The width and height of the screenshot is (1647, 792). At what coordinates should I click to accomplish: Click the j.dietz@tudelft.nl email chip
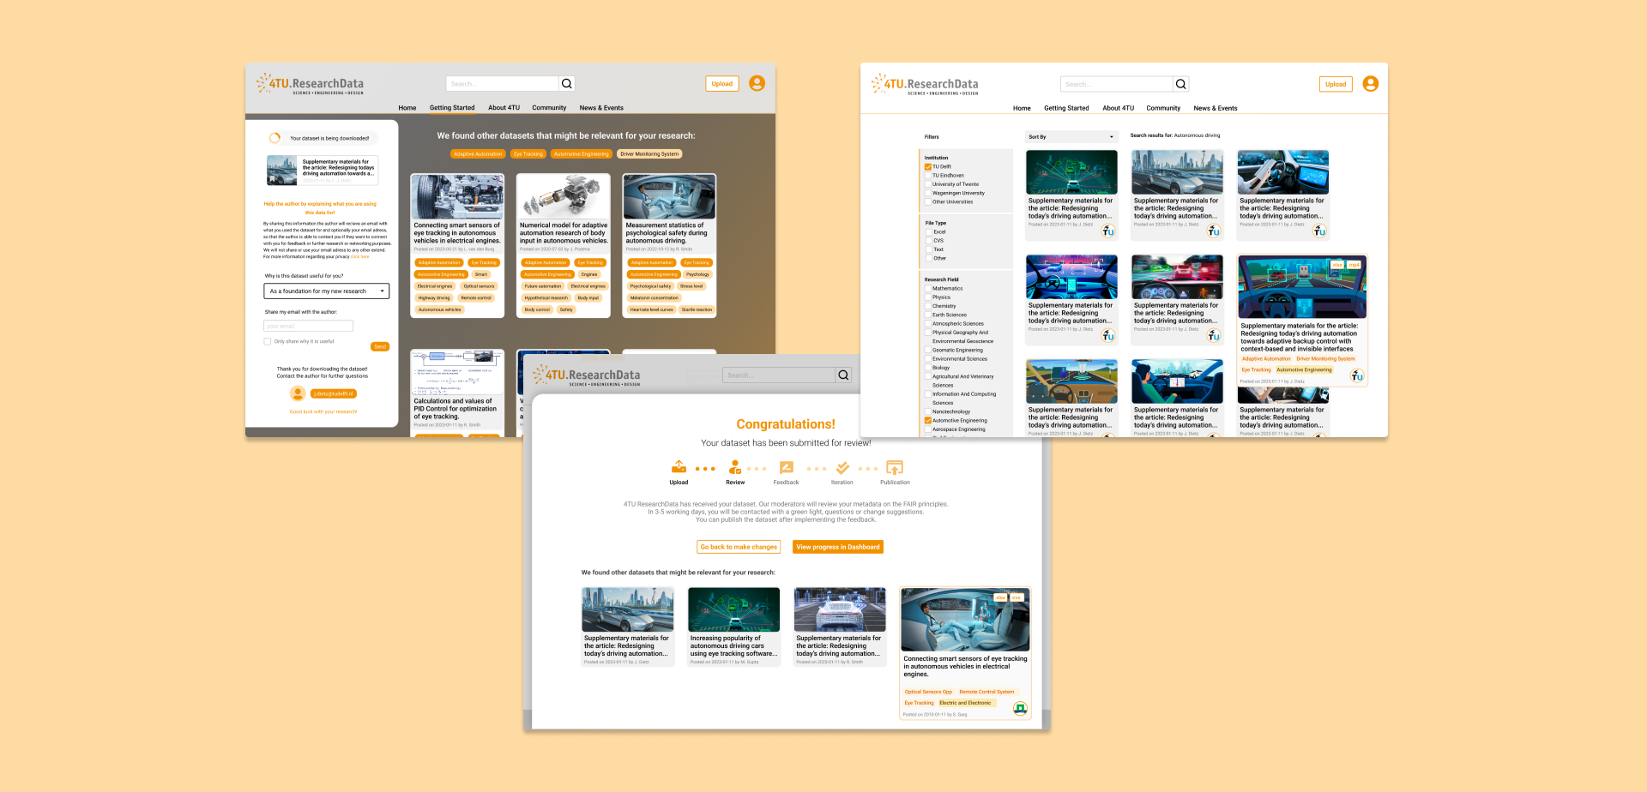[x=333, y=394]
